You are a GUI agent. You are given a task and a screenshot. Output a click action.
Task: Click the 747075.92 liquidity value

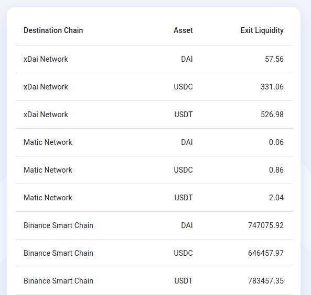point(266,225)
